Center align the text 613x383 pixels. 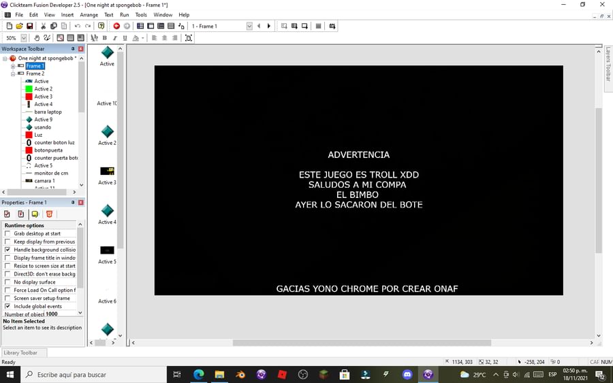(x=165, y=38)
